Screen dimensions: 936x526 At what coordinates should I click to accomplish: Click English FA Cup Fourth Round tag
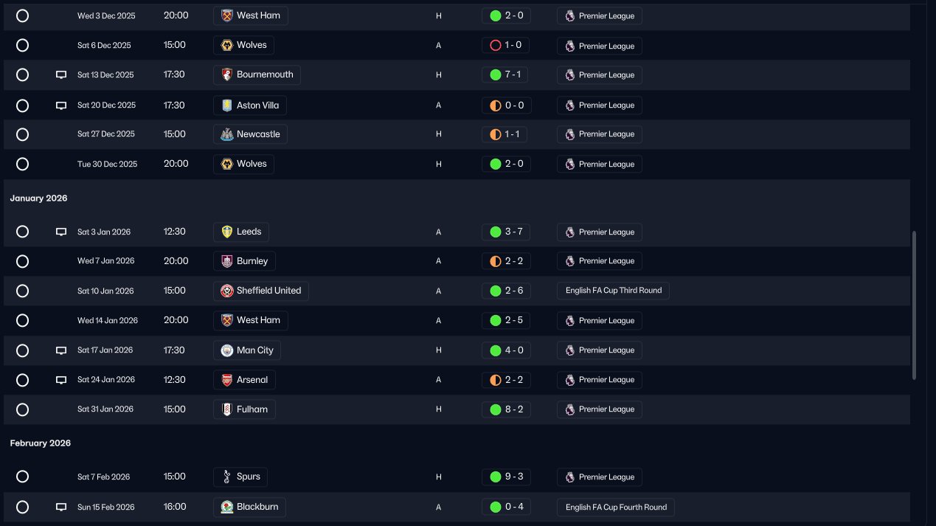616,507
